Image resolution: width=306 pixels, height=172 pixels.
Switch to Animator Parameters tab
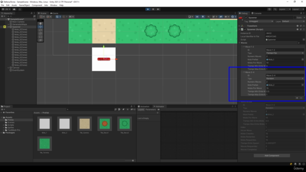(x=151, y=109)
